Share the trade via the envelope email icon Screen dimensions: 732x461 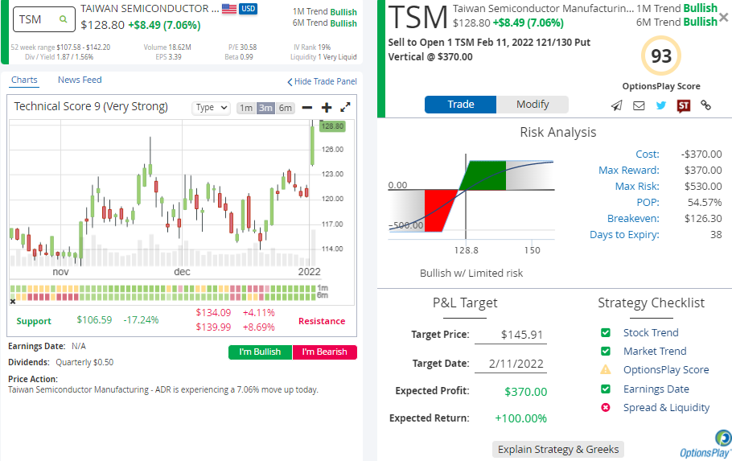pyautogui.click(x=639, y=105)
